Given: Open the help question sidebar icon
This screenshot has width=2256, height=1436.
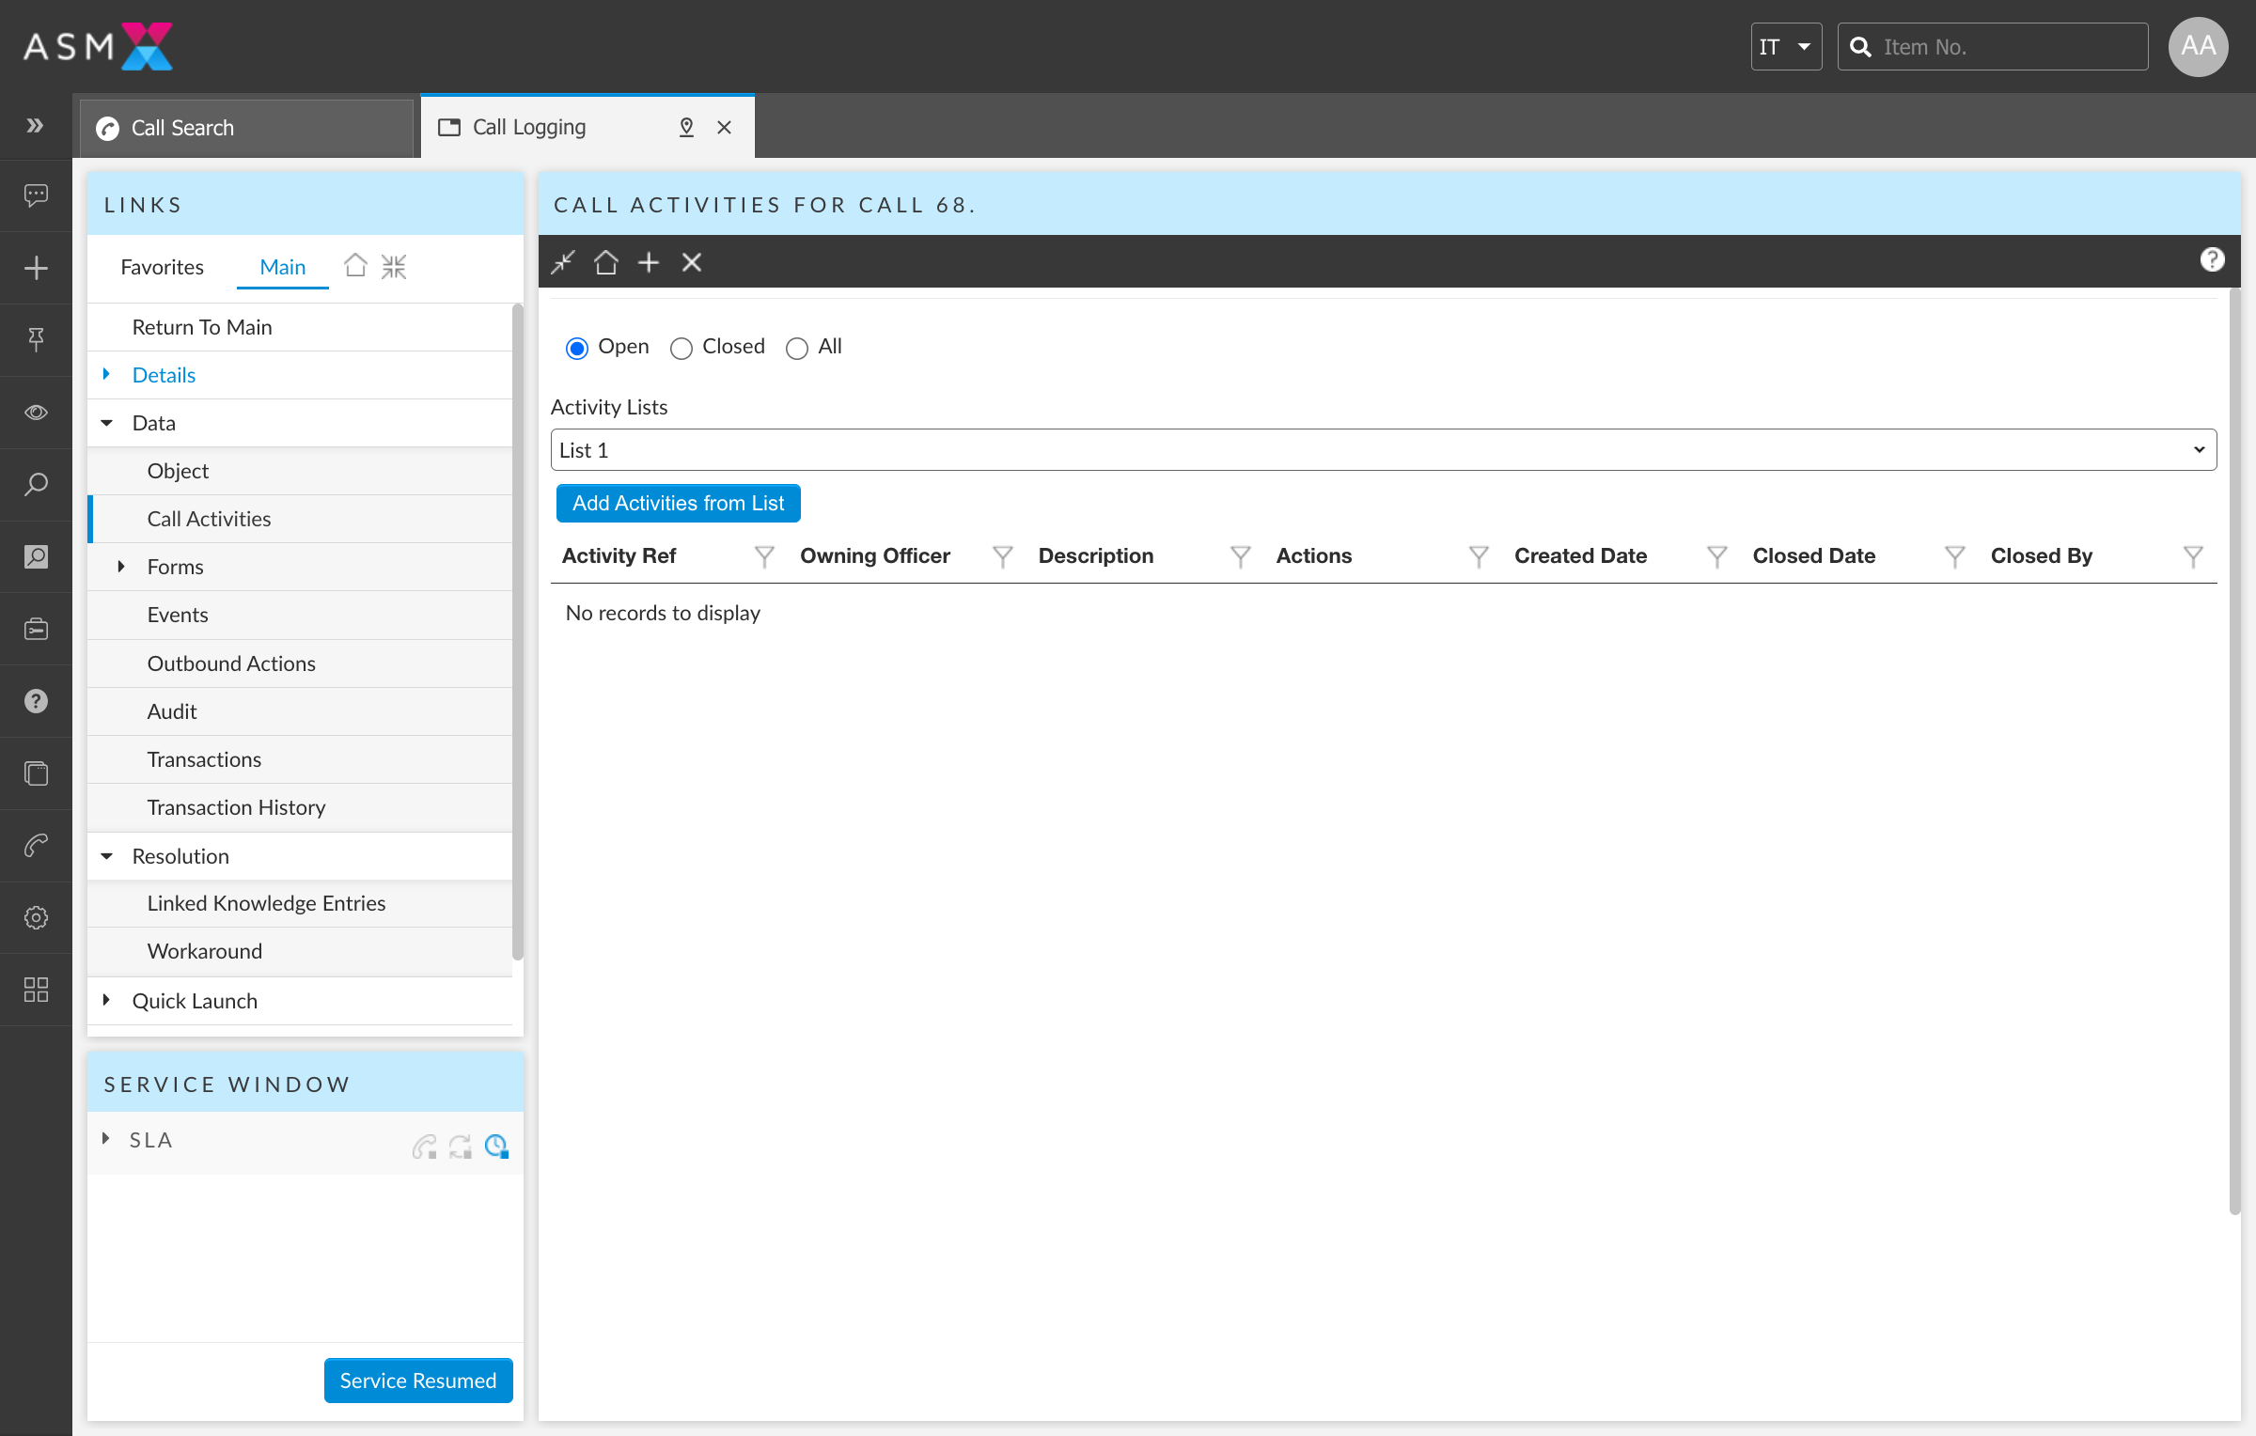Looking at the screenshot, I should 36,701.
